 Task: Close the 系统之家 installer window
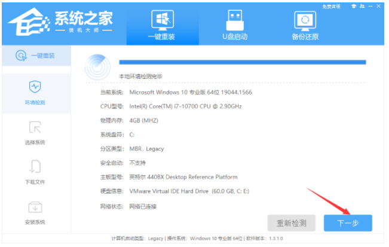tap(379, 6)
